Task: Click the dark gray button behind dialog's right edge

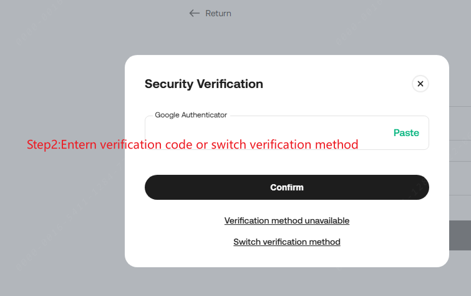Action: 460,235
